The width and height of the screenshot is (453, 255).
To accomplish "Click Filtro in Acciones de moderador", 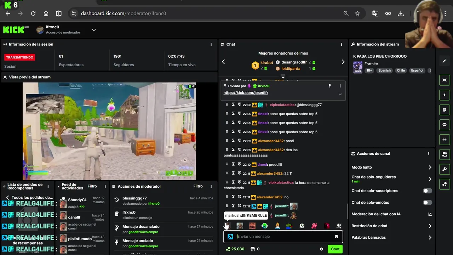I will [x=198, y=186].
